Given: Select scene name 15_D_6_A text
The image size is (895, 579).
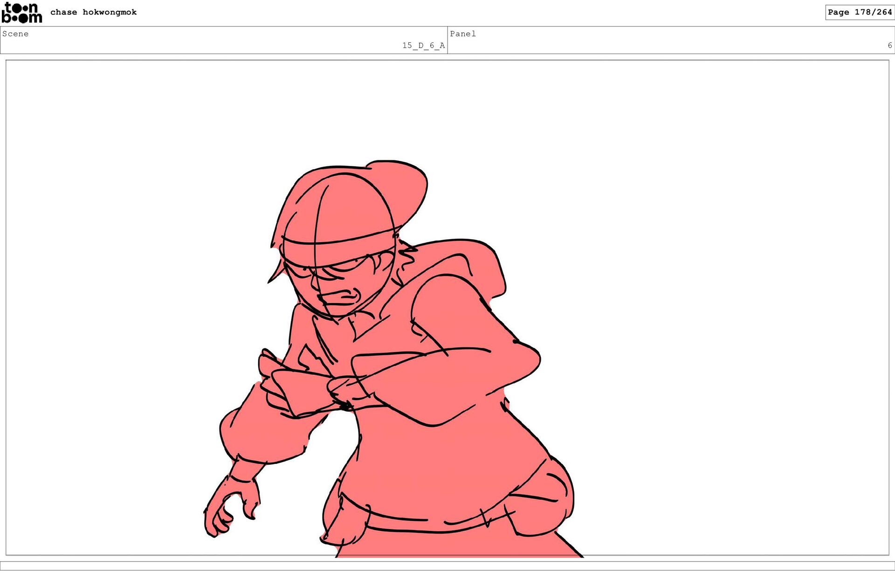Looking at the screenshot, I should [423, 45].
